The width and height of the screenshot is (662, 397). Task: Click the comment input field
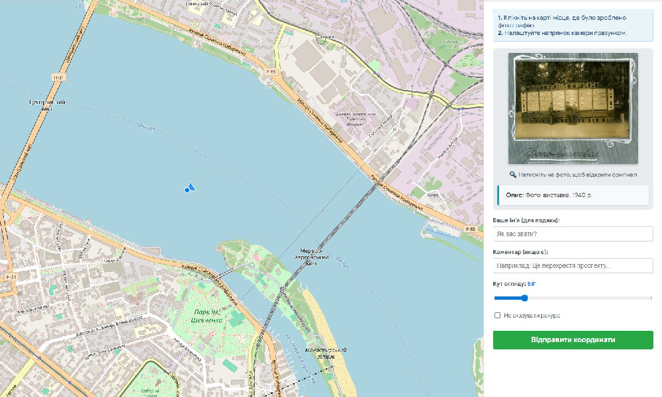click(x=573, y=266)
